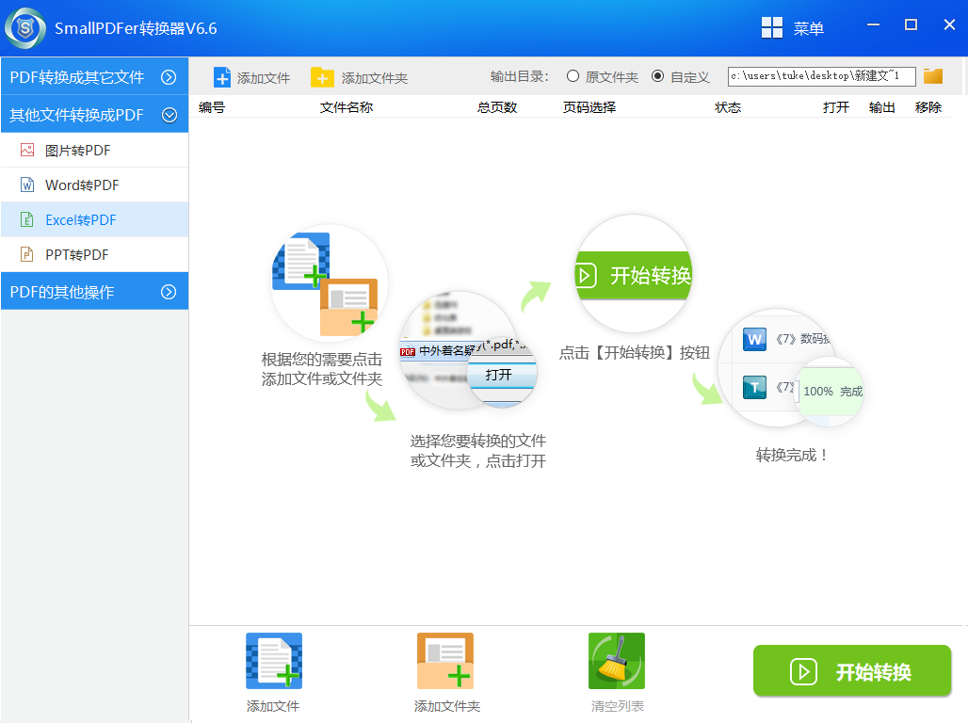This screenshot has height=723, width=968.
Task: Click the SmallPDFer shield logo
Action: click(24, 27)
